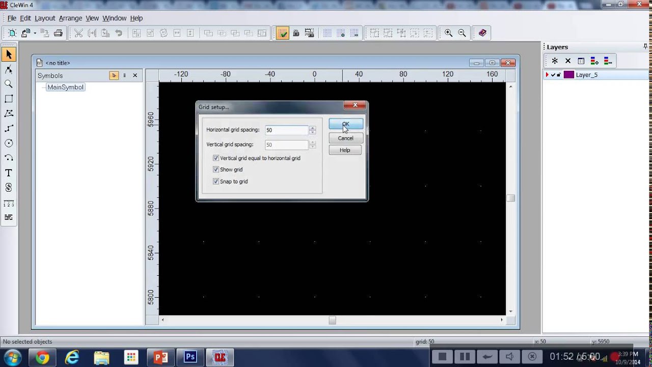Print the layout using printer icon
The height and width of the screenshot is (367, 652).
pos(58,33)
